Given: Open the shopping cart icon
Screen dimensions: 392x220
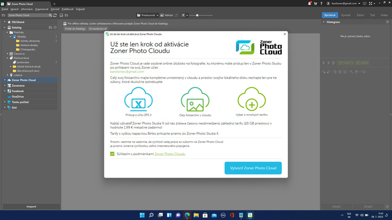Looking at the screenshot, I should pos(316,4).
